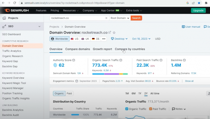Screen dimensions: 210x119
Task: Expand the Desktop device dropdown
Action: point(119,39)
